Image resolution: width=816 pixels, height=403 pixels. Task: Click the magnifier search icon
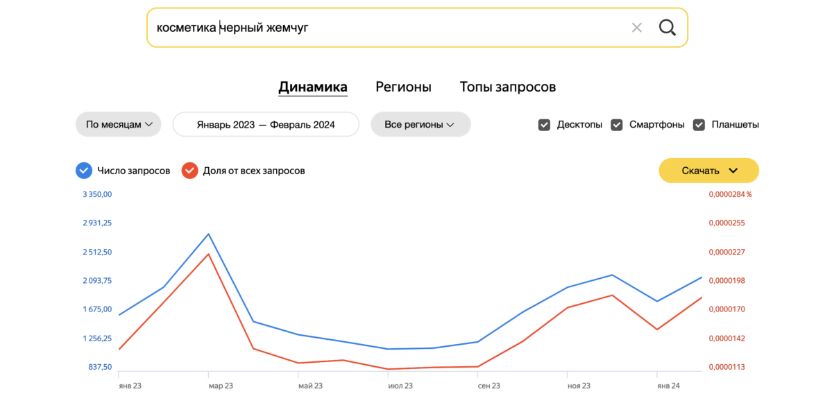[667, 28]
